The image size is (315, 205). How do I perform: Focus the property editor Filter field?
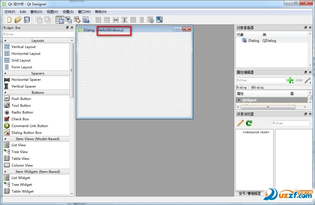click(x=261, y=80)
